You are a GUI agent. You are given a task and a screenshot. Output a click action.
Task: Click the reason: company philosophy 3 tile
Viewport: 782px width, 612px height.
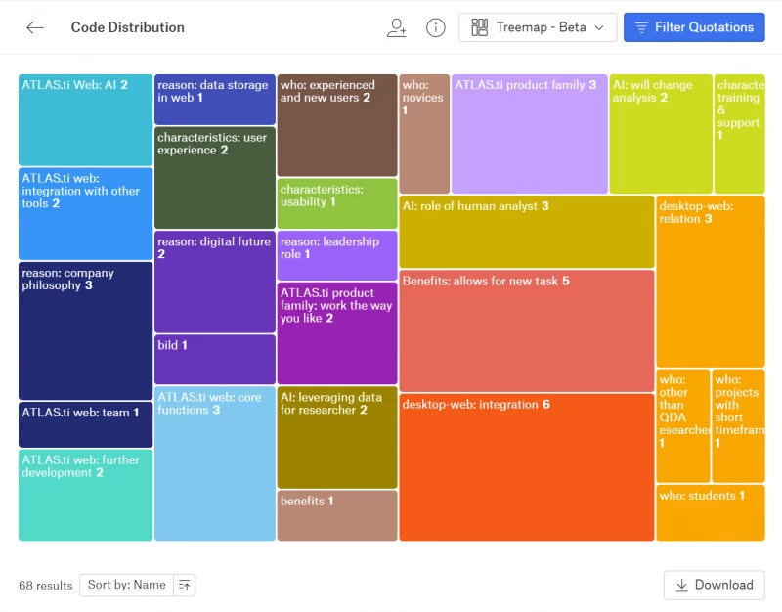click(x=86, y=330)
